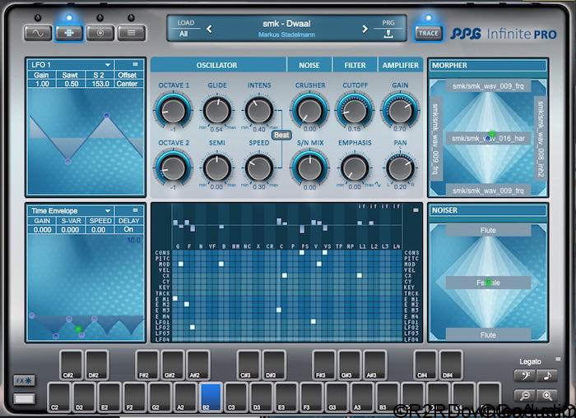Screen dimensions: 576x418
Task: Click the emphasis waveform shape icon
Action: click(x=378, y=185)
